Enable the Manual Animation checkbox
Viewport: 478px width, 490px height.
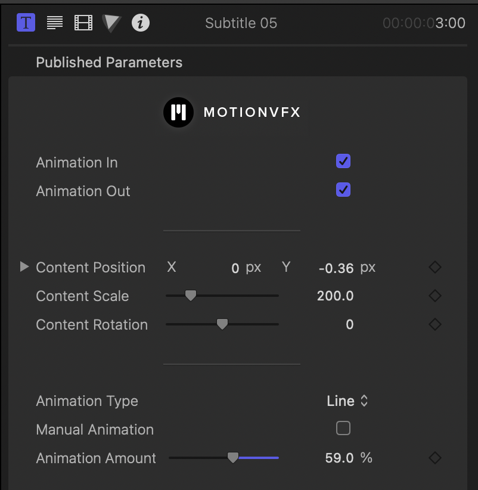(x=343, y=428)
